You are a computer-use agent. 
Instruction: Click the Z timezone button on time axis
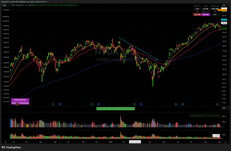pyautogui.click(x=5, y=142)
